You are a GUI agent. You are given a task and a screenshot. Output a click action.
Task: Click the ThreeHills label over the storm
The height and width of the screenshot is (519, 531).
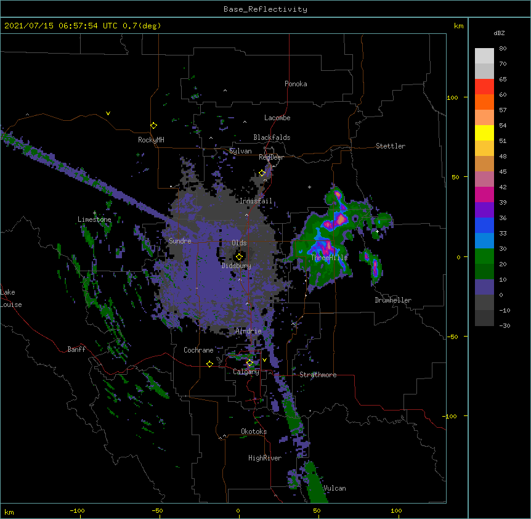tap(330, 258)
